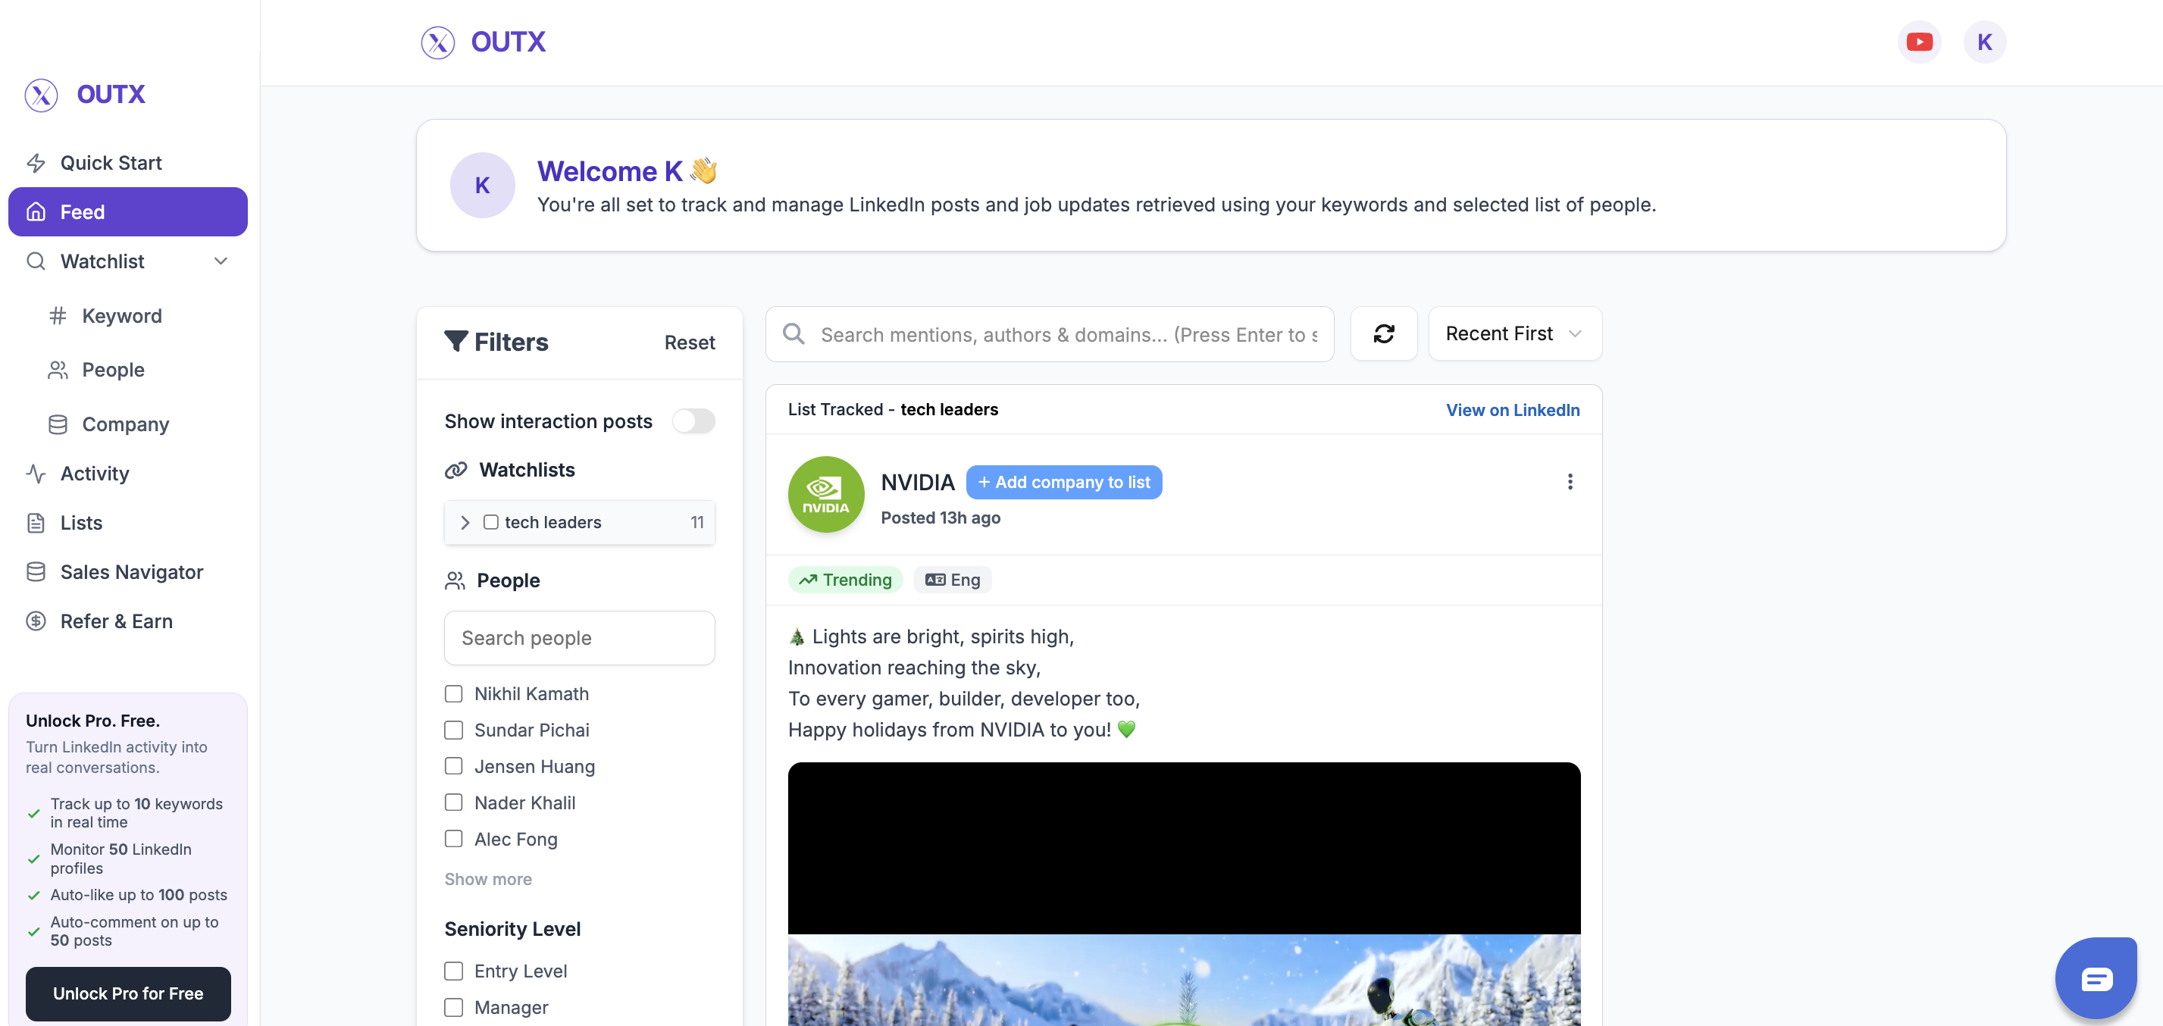Open the Recent First sort dropdown
The height and width of the screenshot is (1026, 2163).
click(x=1514, y=334)
